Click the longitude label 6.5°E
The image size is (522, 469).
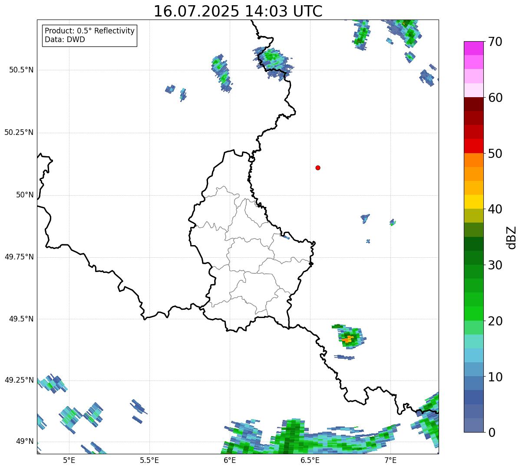(310, 460)
